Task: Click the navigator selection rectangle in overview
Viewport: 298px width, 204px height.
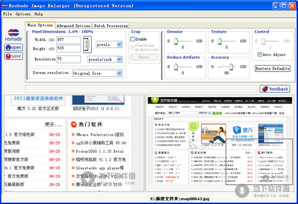Action: point(259,161)
